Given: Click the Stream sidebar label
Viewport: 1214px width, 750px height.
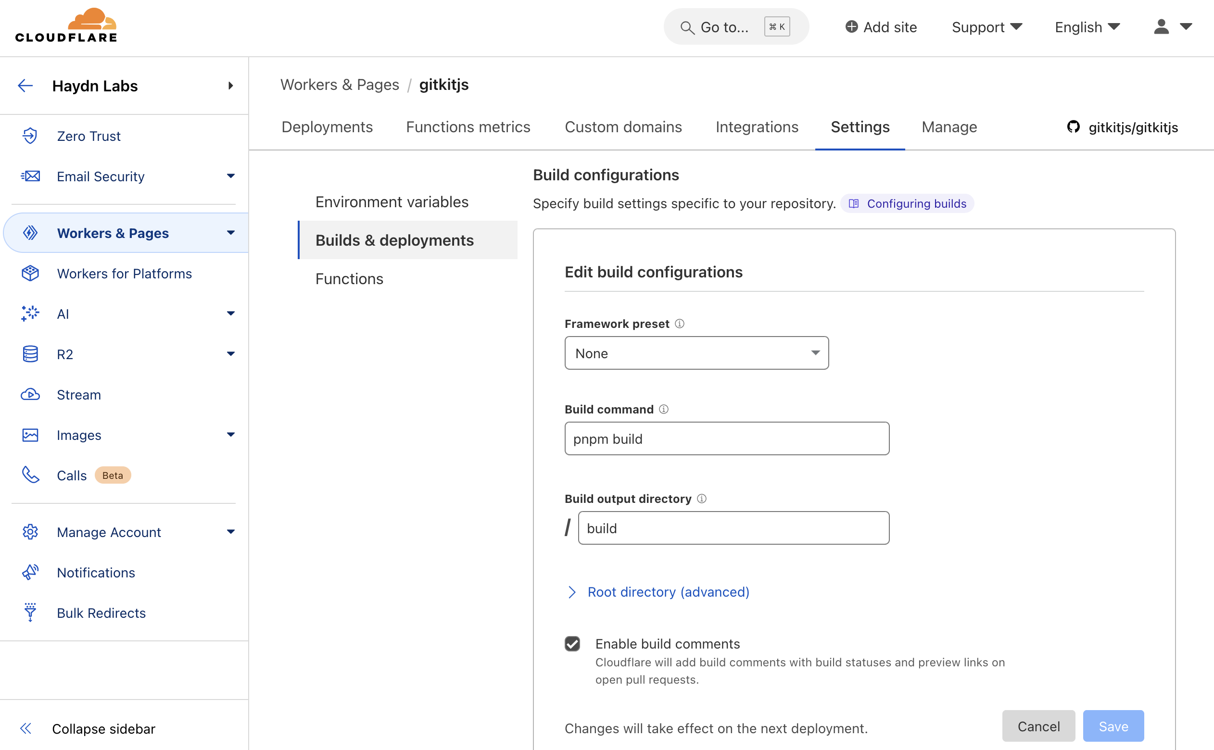Looking at the screenshot, I should click(79, 395).
